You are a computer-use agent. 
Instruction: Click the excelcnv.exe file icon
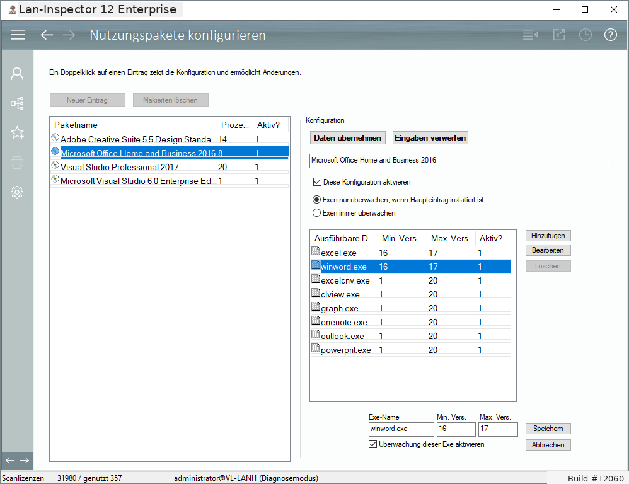316,279
